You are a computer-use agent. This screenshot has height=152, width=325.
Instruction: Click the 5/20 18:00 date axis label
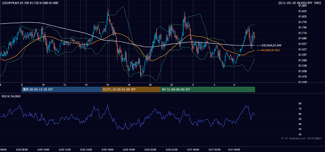(x=129, y=150)
